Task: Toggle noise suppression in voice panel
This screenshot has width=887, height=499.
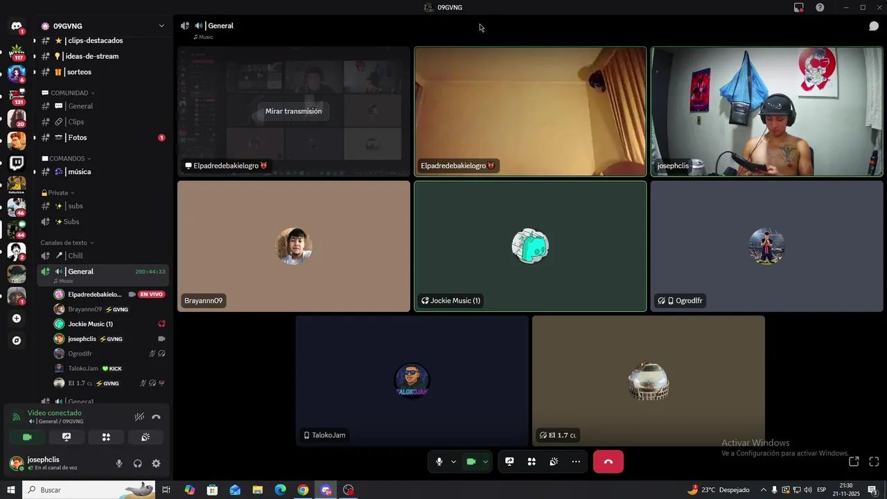Action: (x=139, y=417)
